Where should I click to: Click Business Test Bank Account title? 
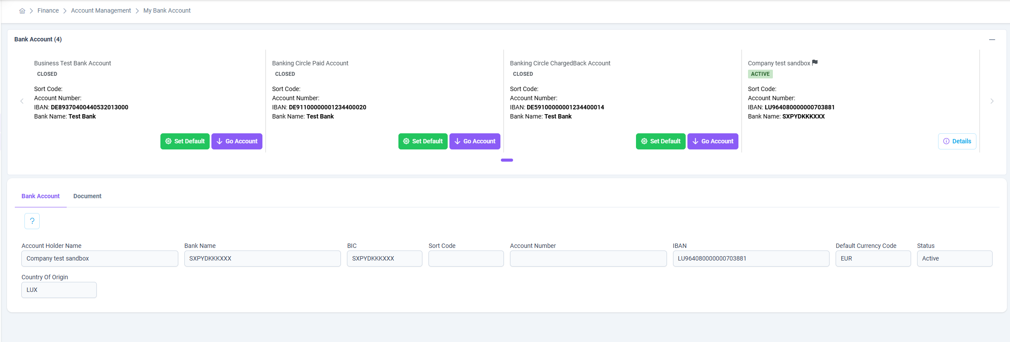pyautogui.click(x=72, y=63)
